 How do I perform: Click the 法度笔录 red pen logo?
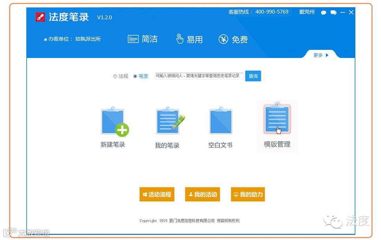click(40, 17)
